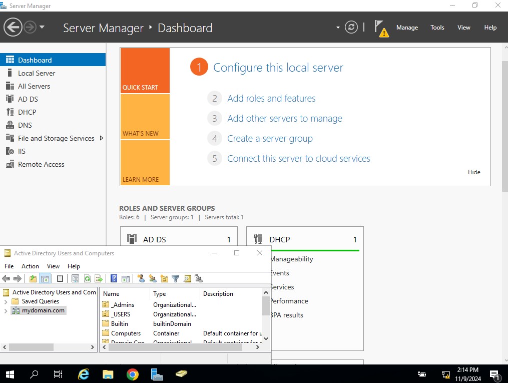Create a new user with the toolbar icon
Image resolution: width=508 pixels, height=383 pixels.
pyautogui.click(x=141, y=278)
